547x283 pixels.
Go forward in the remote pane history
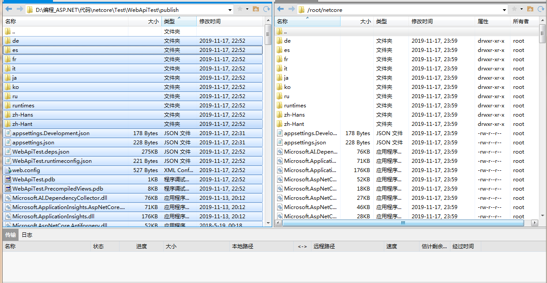click(291, 9)
